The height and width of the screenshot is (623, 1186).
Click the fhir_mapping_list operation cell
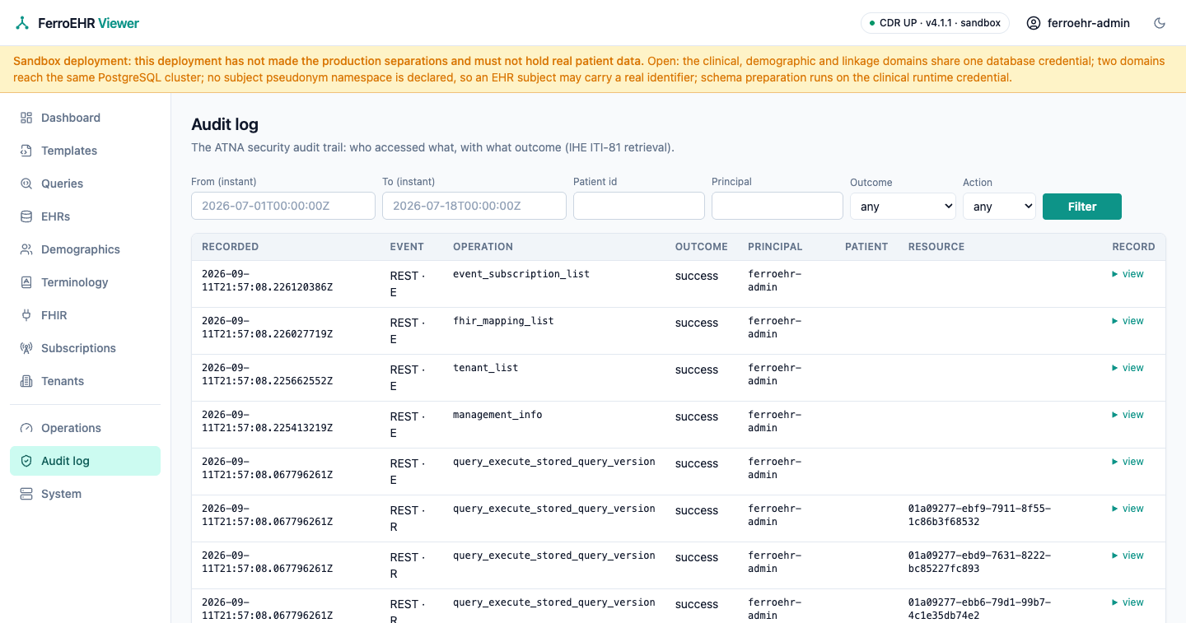[503, 321]
